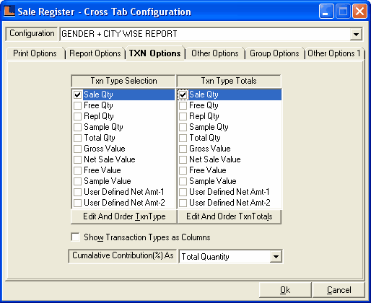Check Gross Value in Txn Type Selection
The height and width of the screenshot is (303, 371).
[77, 149]
